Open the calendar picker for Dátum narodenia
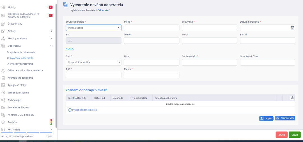This screenshot has width=303, height=142. [292, 28]
